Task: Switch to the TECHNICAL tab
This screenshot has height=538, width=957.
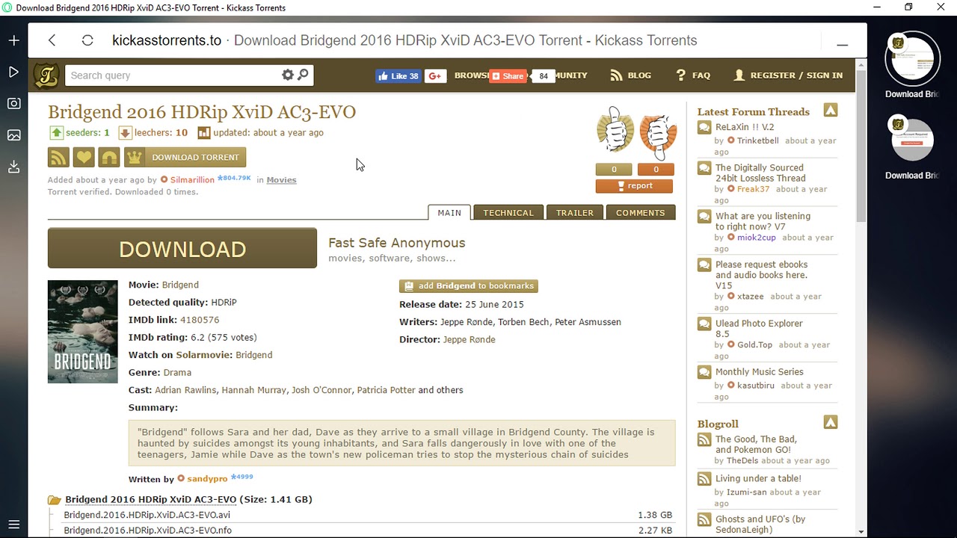Action: click(x=508, y=213)
